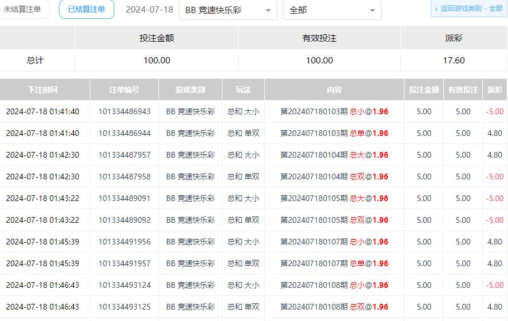Click the 内容 column header

click(x=334, y=90)
